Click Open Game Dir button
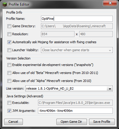This screenshot has height=129, width=119. click(x=72, y=122)
